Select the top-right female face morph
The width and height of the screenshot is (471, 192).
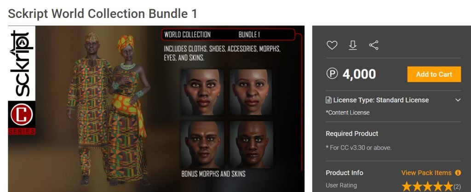[x=251, y=92]
